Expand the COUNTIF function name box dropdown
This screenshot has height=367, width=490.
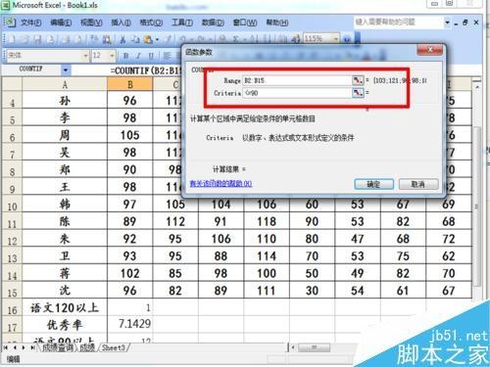click(x=66, y=69)
